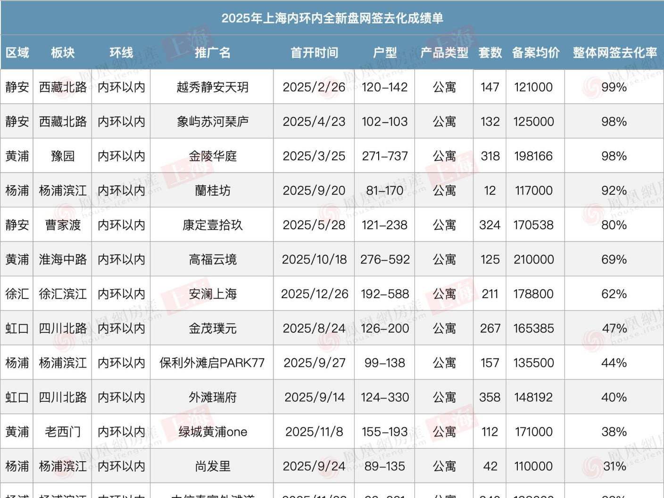Select project name 越秀静安天玥

click(x=212, y=87)
